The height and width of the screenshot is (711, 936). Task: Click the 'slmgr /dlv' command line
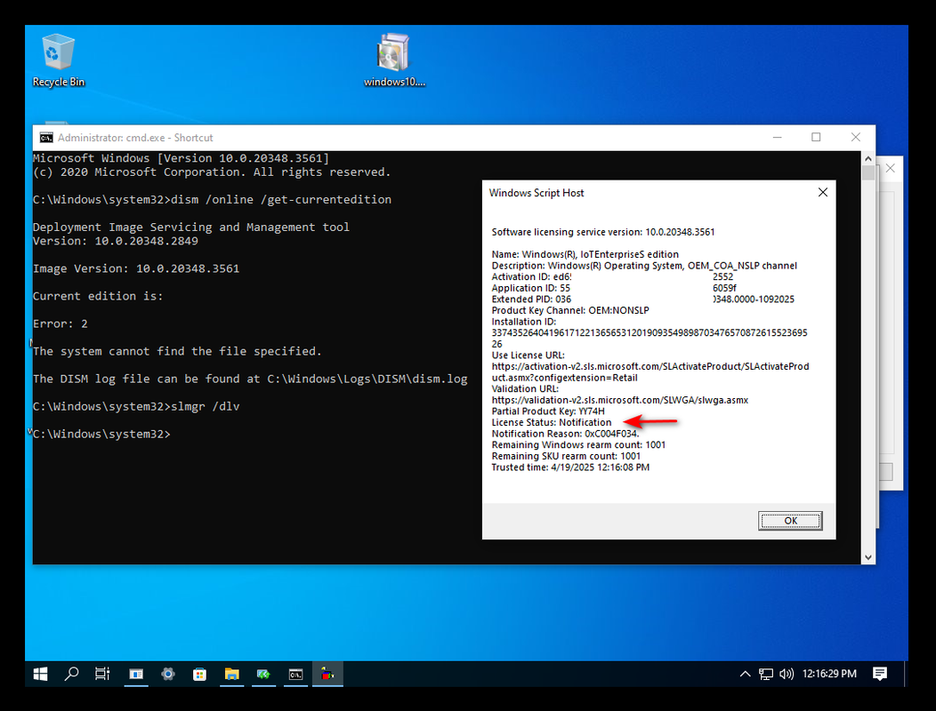tap(136, 406)
